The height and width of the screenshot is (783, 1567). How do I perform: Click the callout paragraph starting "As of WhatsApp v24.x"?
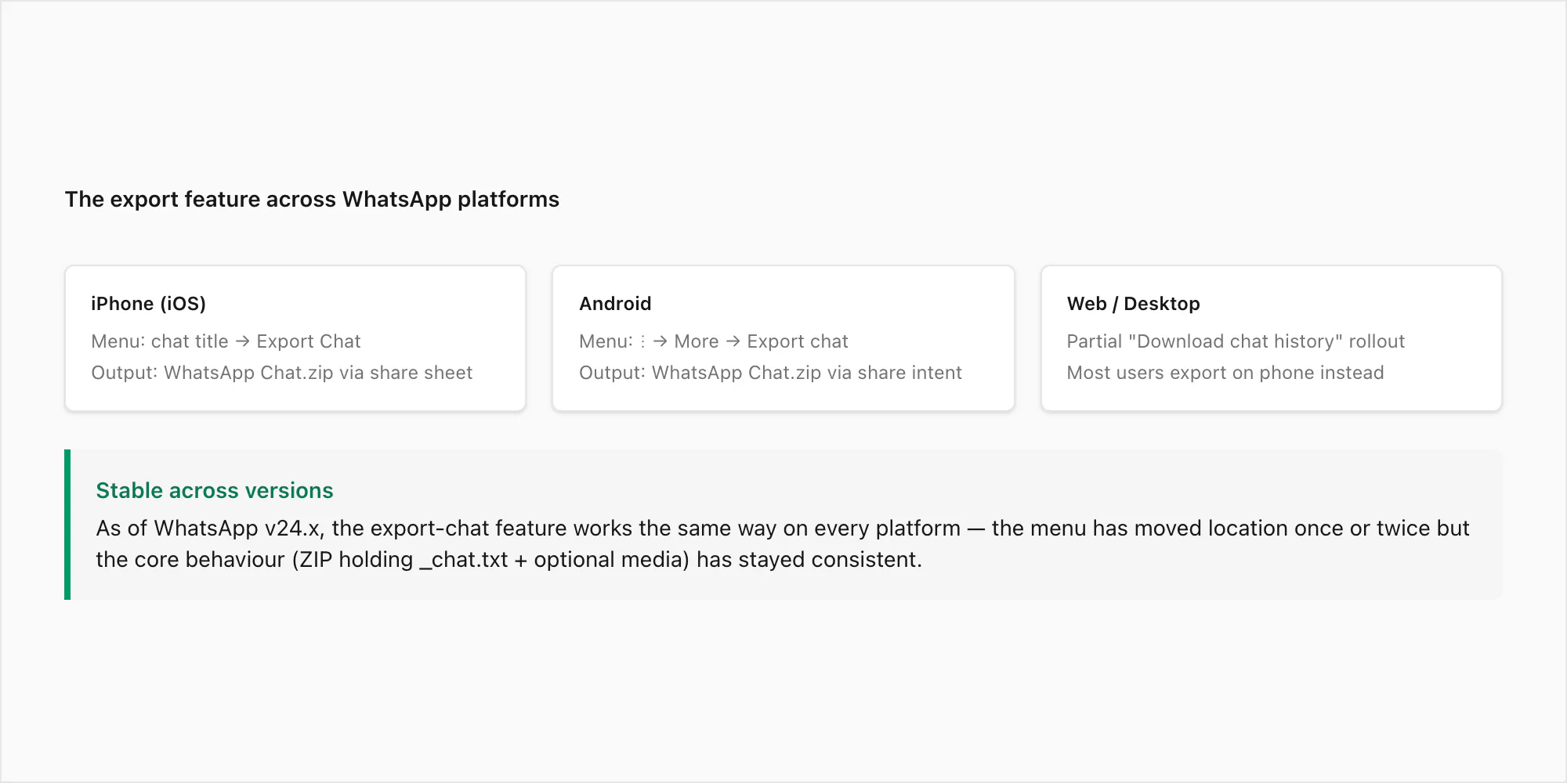(783, 544)
